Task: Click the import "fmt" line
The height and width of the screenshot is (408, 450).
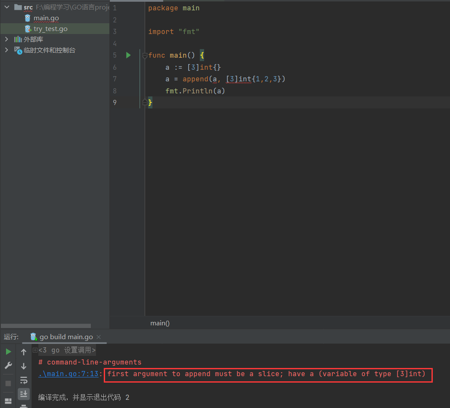Action: [174, 31]
